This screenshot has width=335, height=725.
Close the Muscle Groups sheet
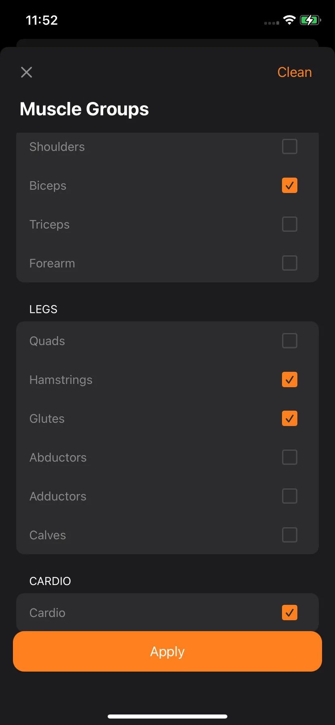point(27,72)
